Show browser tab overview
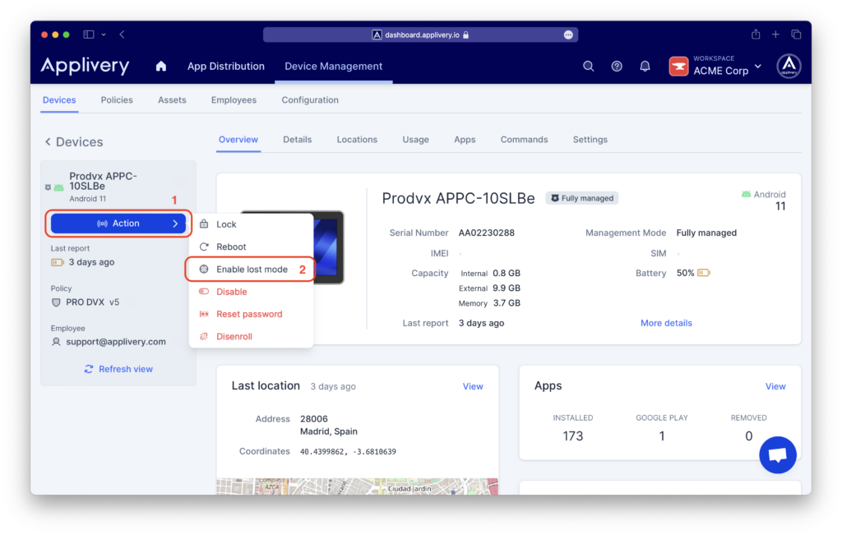The height and width of the screenshot is (535, 842). 796,35
